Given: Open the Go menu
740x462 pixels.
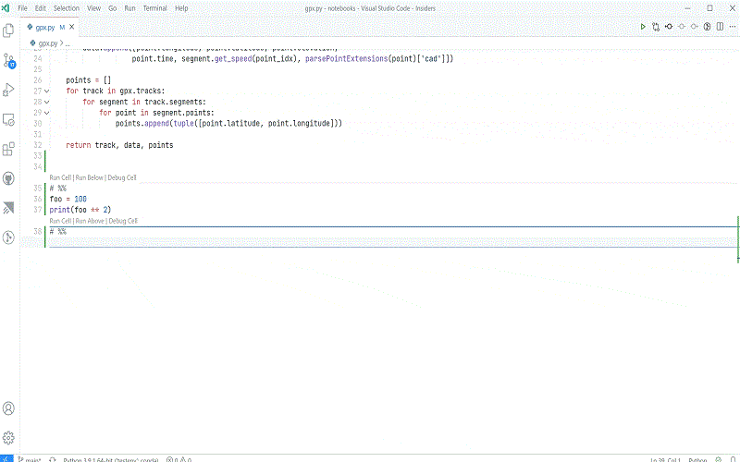Looking at the screenshot, I should pyautogui.click(x=112, y=8).
